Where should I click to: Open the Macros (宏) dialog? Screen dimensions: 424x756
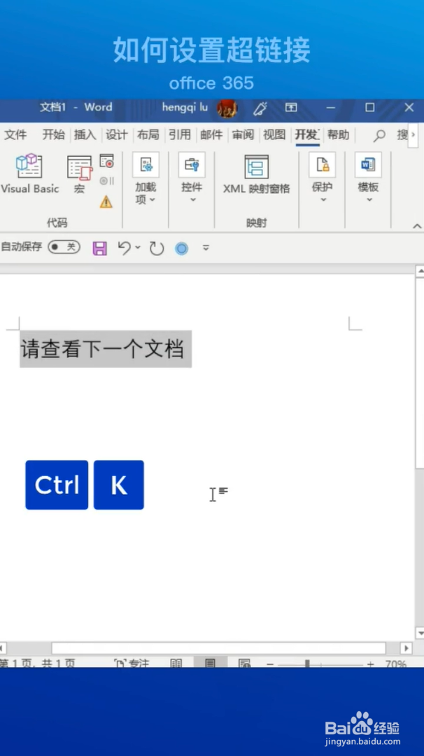click(x=80, y=174)
